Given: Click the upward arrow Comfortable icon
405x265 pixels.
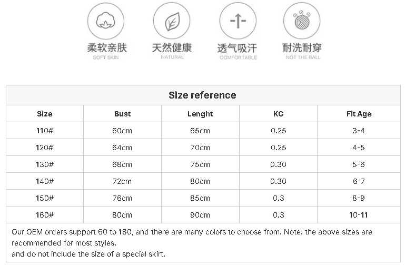Looking at the screenshot, I should click(x=238, y=21).
